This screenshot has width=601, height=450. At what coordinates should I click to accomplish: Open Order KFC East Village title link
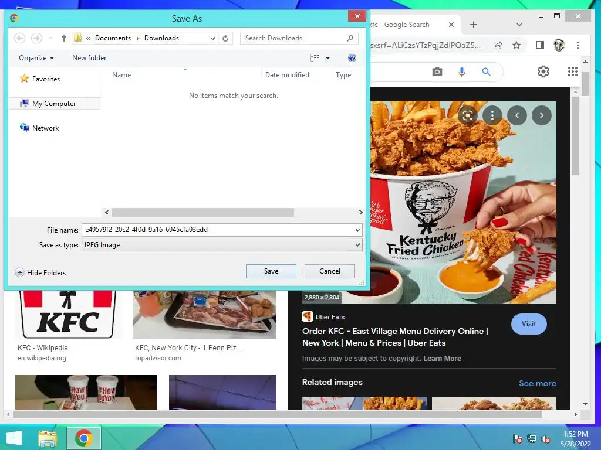point(395,337)
